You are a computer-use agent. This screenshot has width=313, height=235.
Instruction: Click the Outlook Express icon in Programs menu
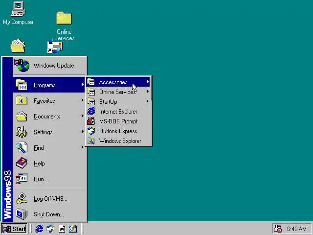click(x=91, y=131)
